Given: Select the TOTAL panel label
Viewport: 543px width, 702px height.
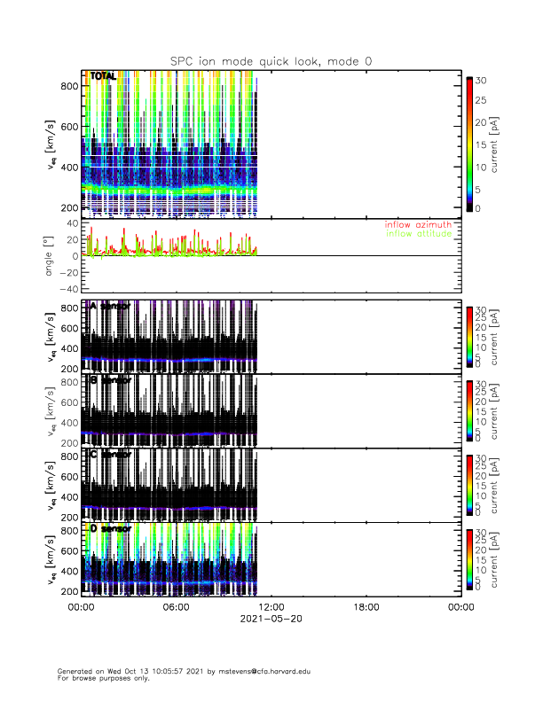Looking at the screenshot, I should click(103, 77).
